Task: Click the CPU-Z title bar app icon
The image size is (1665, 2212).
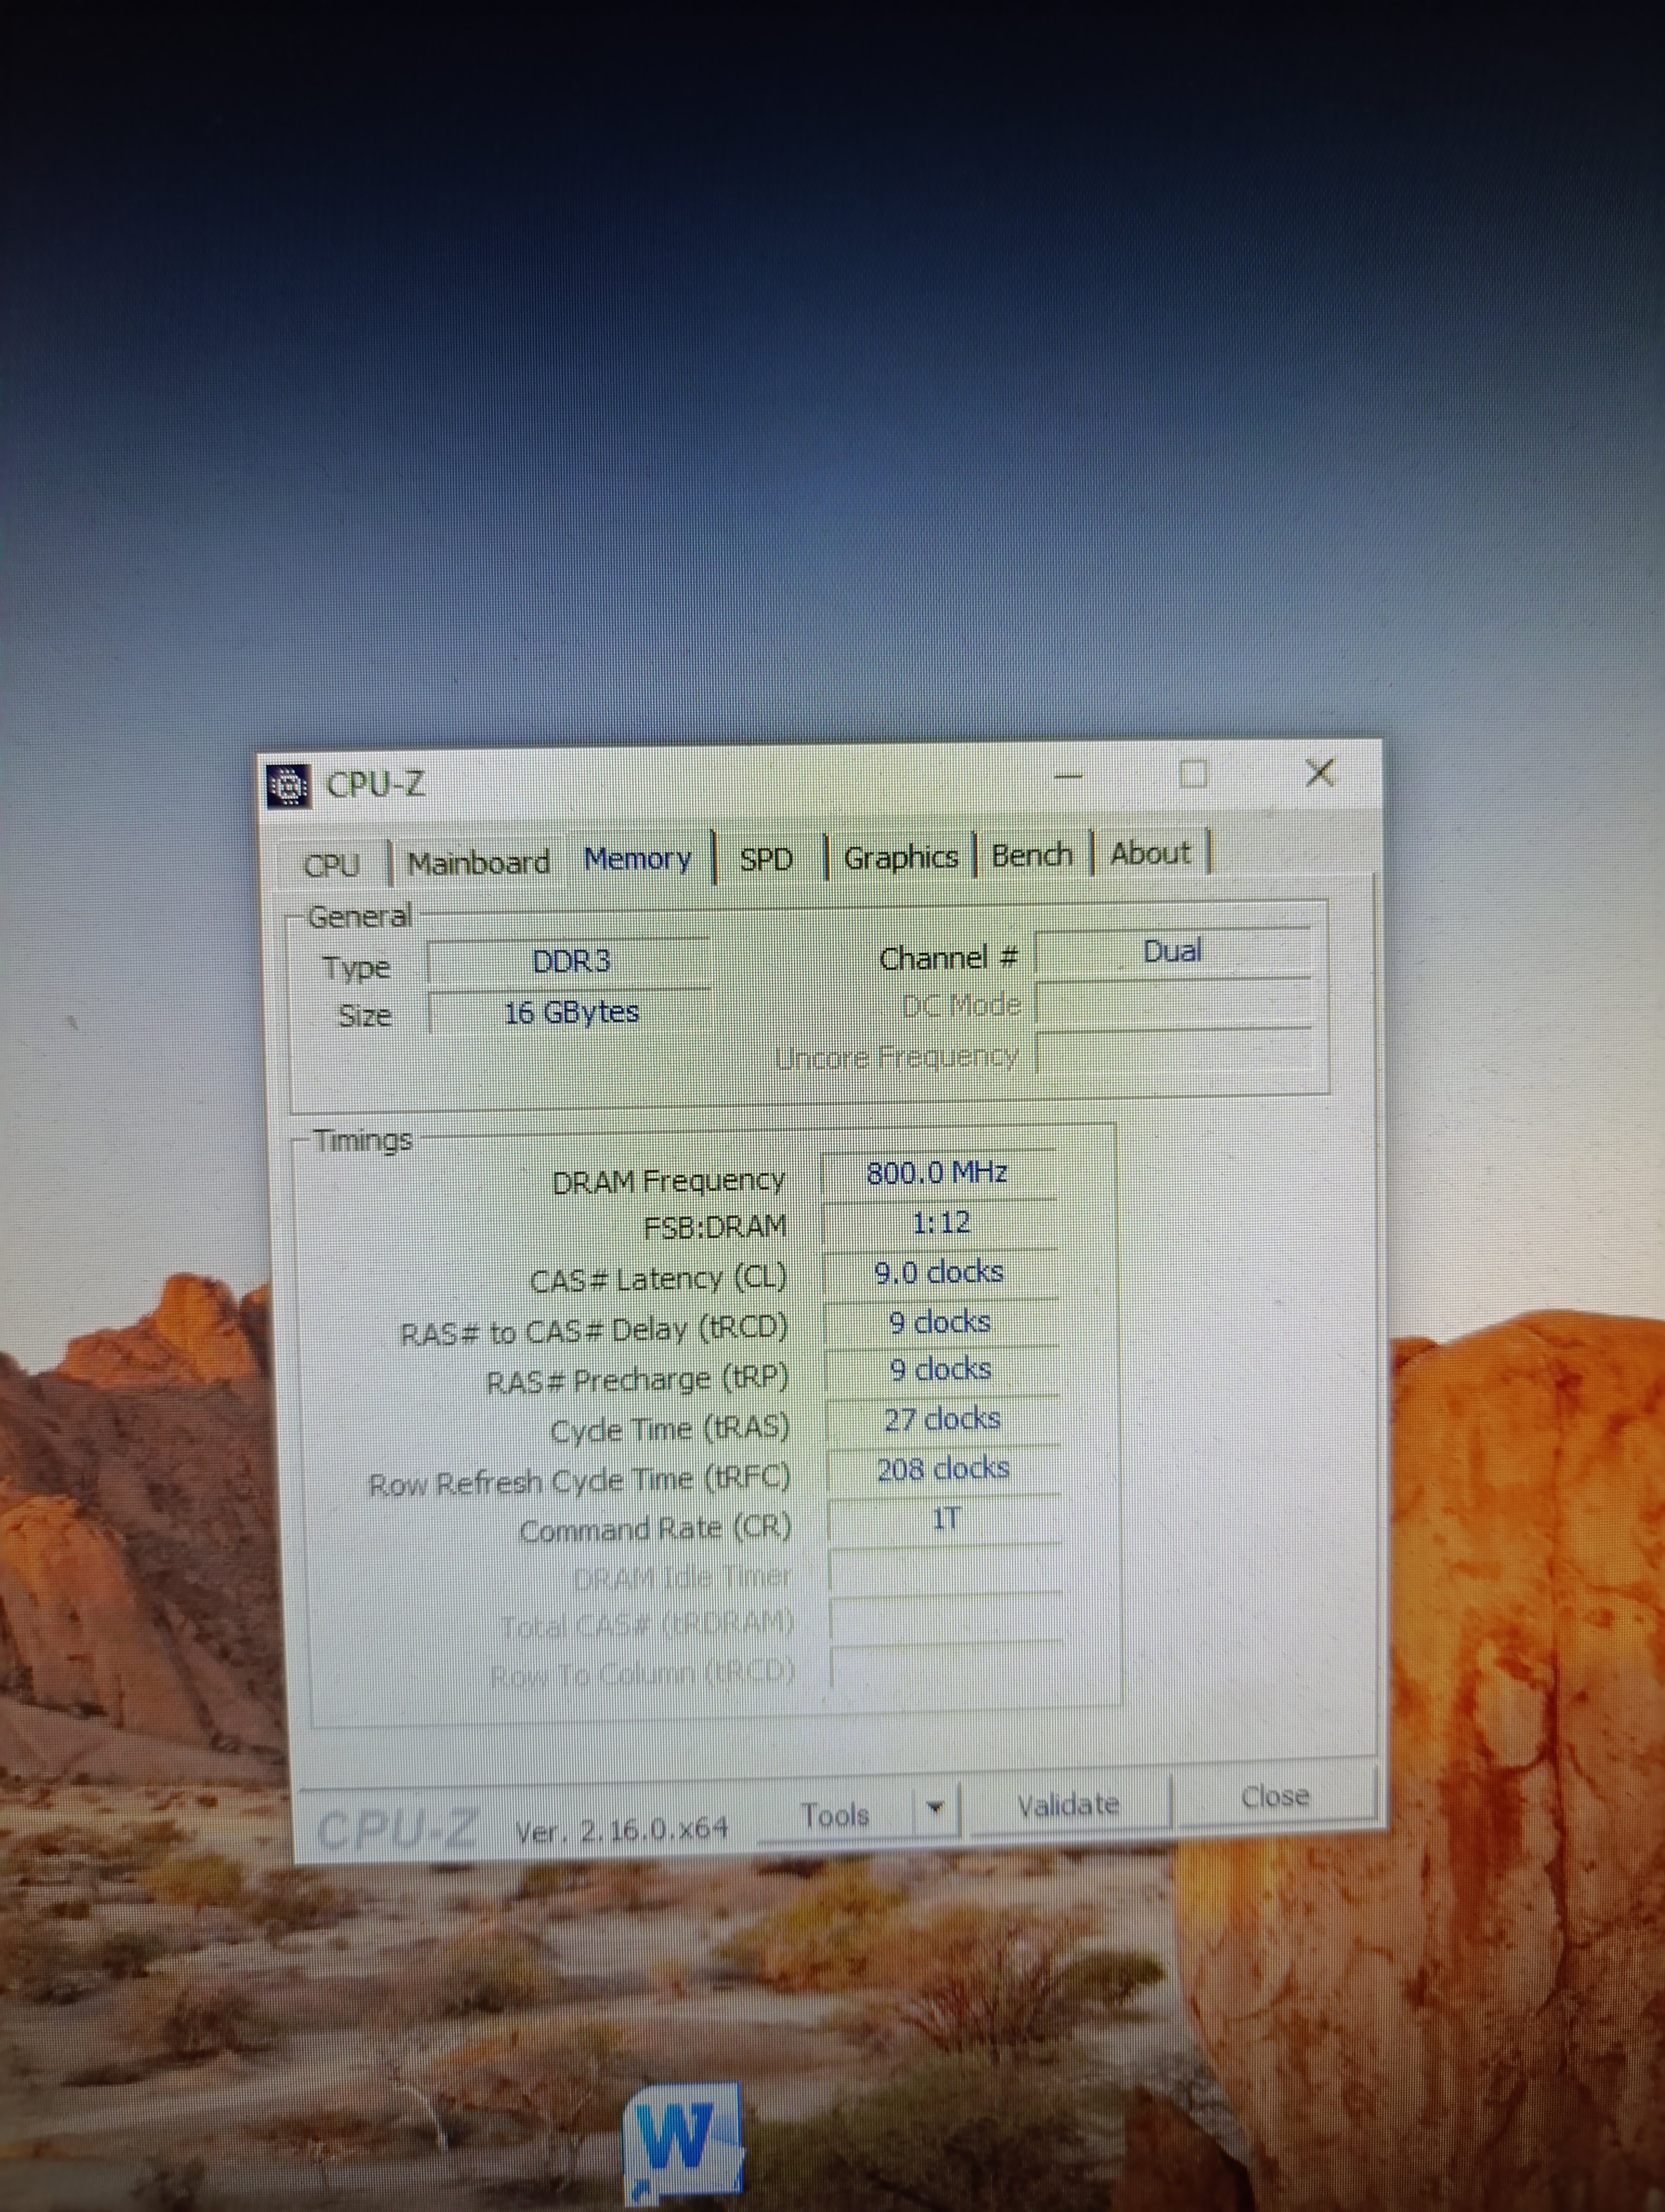Action: [x=288, y=787]
